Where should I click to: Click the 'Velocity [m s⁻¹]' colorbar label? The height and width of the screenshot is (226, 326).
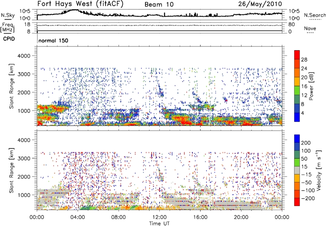[x=319, y=170]
